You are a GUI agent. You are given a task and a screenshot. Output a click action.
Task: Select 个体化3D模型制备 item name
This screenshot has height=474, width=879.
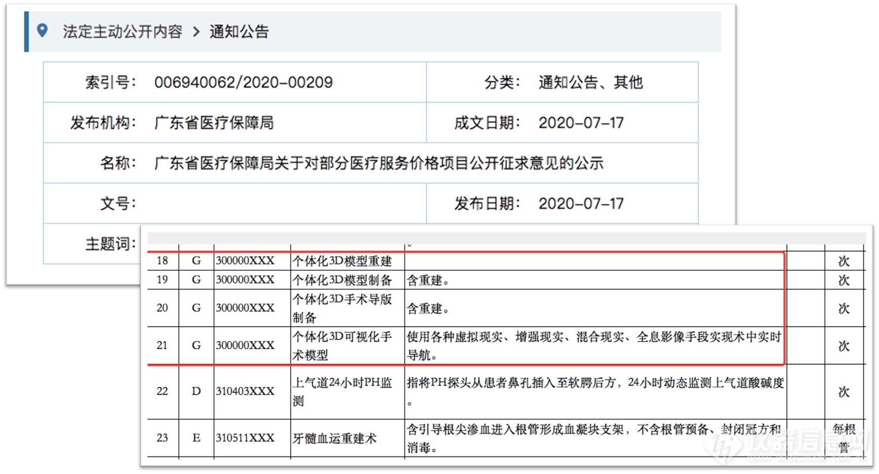tap(342, 280)
